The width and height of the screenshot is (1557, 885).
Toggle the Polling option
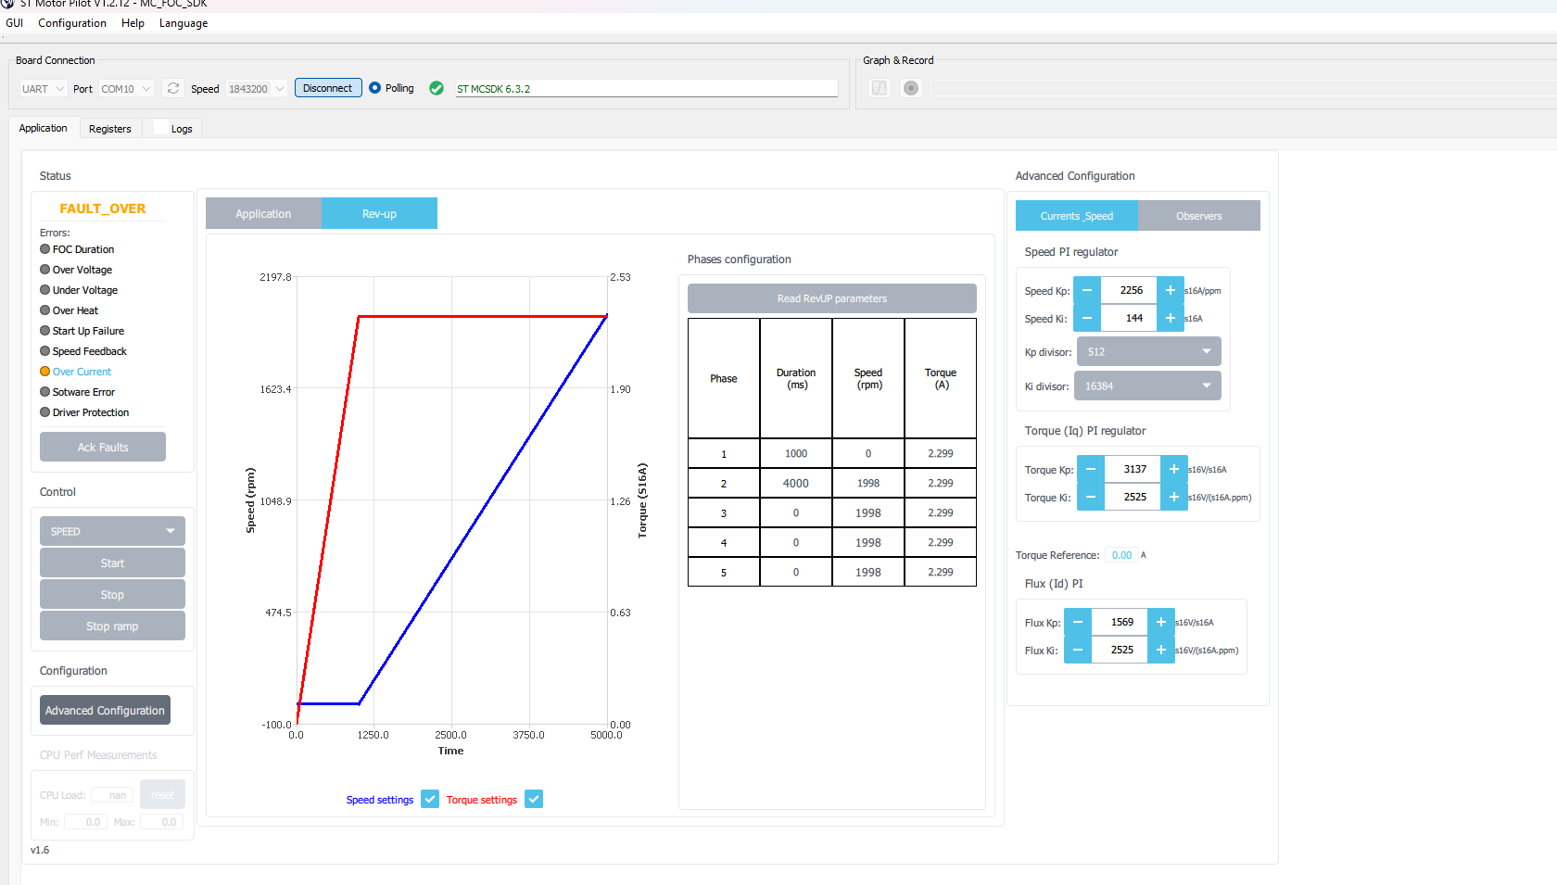click(x=374, y=87)
